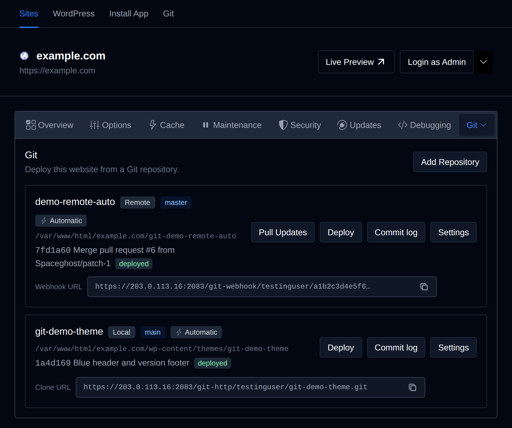Click the https://example.com site link
The image size is (512, 428).
57,71
